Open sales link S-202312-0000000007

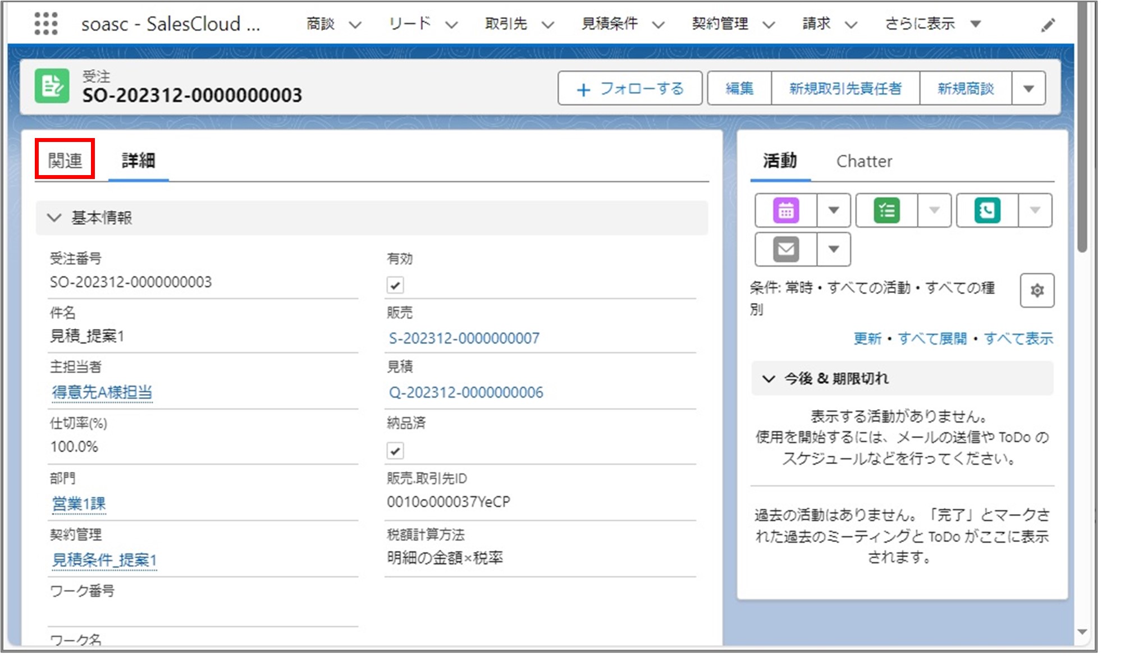point(464,338)
